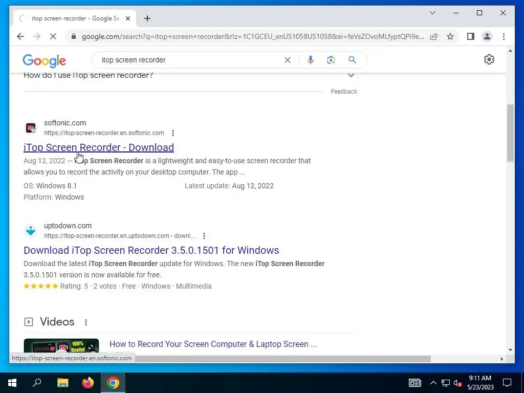524x393 pixels.
Task: Click the Videos section heading
Action: click(x=57, y=322)
